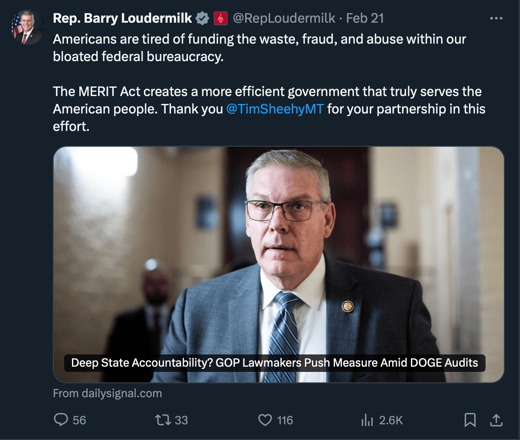Click the Feb 21 timestamp

(365, 18)
